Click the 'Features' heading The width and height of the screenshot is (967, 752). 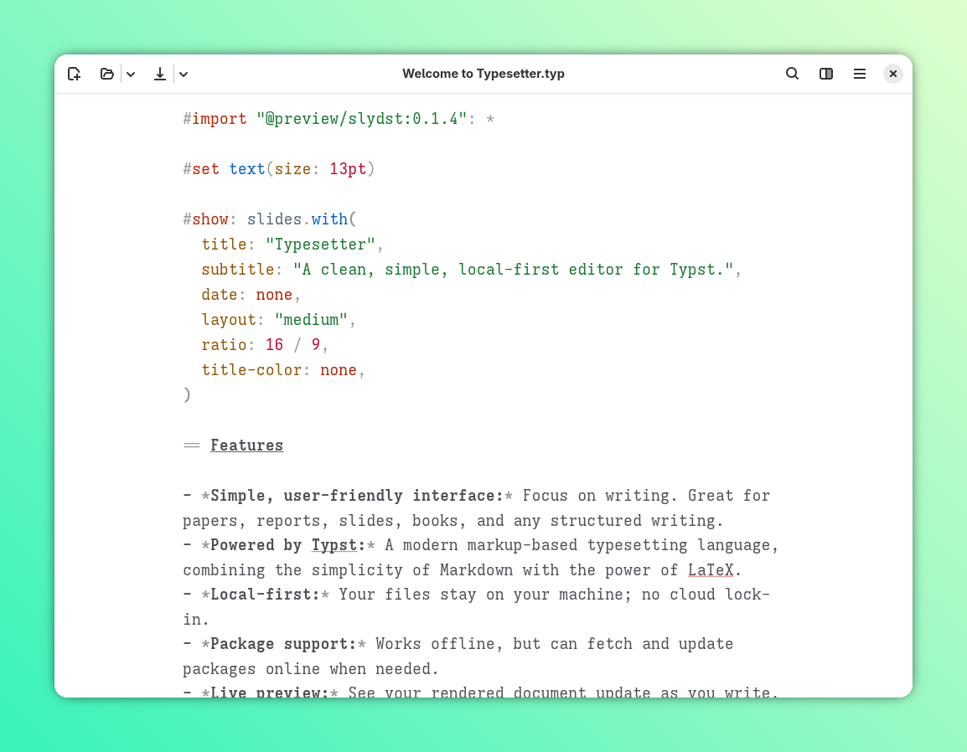coord(246,445)
